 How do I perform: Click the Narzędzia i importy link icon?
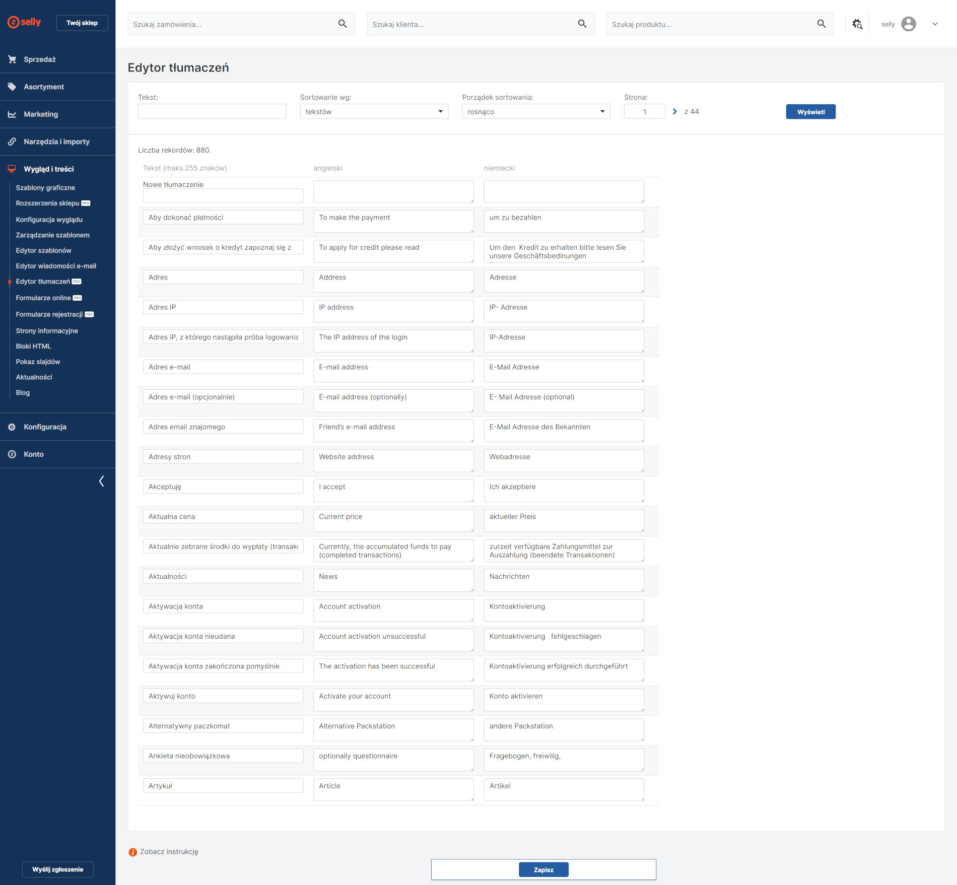coord(12,142)
